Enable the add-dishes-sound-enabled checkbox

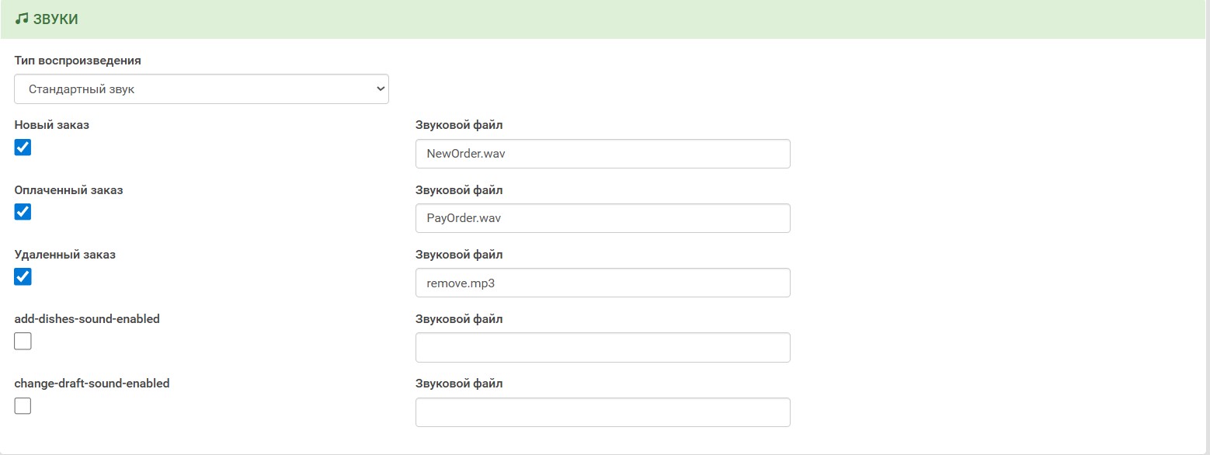pyautogui.click(x=23, y=341)
